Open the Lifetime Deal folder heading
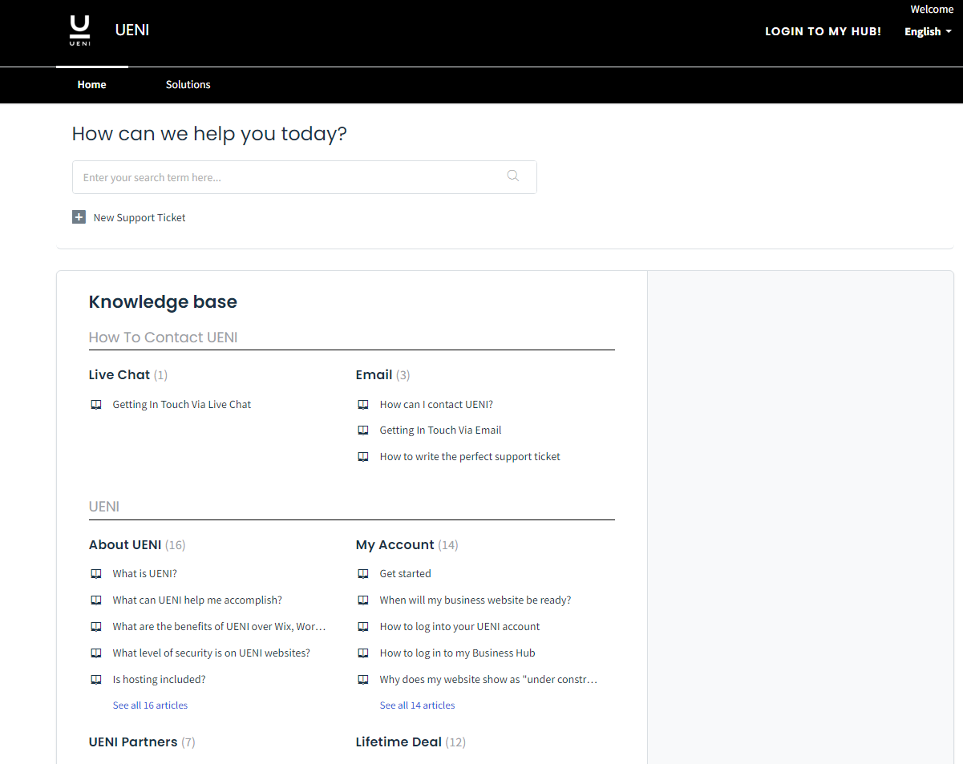 coord(399,742)
